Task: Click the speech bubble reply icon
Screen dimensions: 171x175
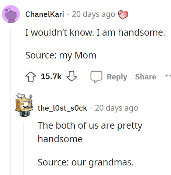Action: pyautogui.click(x=97, y=77)
